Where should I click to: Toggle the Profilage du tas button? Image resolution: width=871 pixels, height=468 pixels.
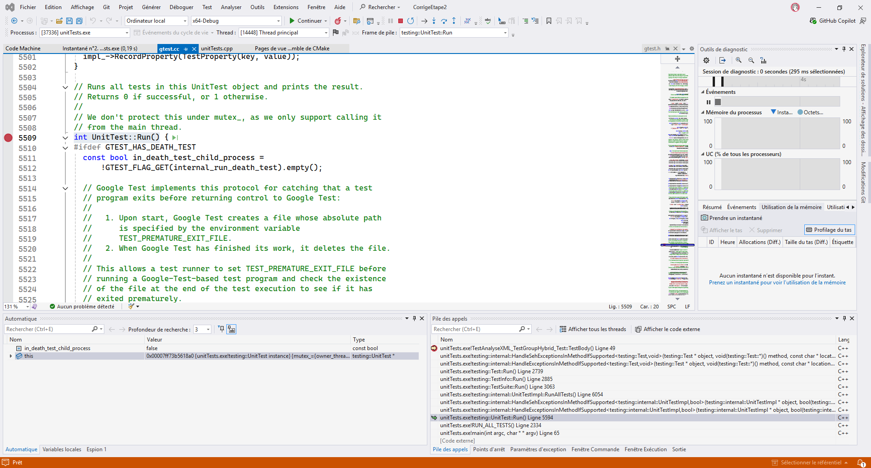(829, 230)
